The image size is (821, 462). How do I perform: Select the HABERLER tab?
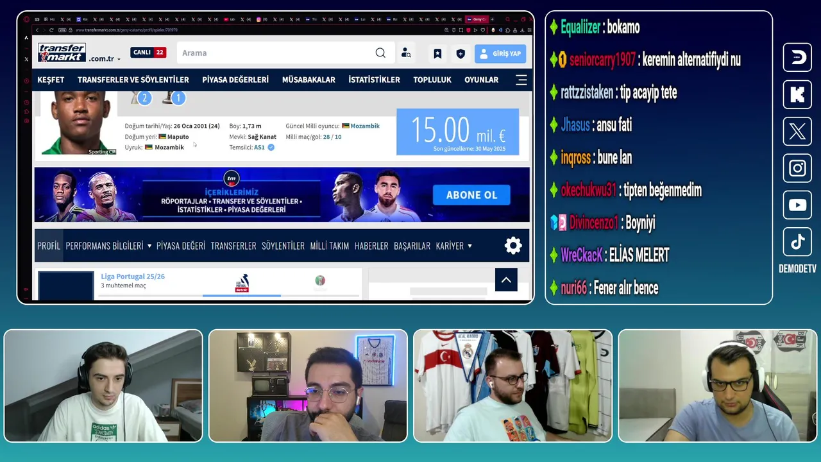click(371, 246)
